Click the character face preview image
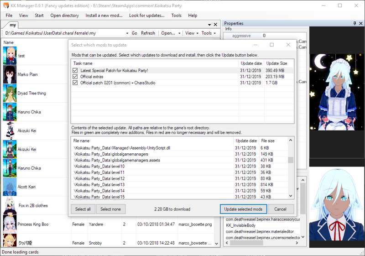Viewport: 365px width, 256px height. [337, 204]
